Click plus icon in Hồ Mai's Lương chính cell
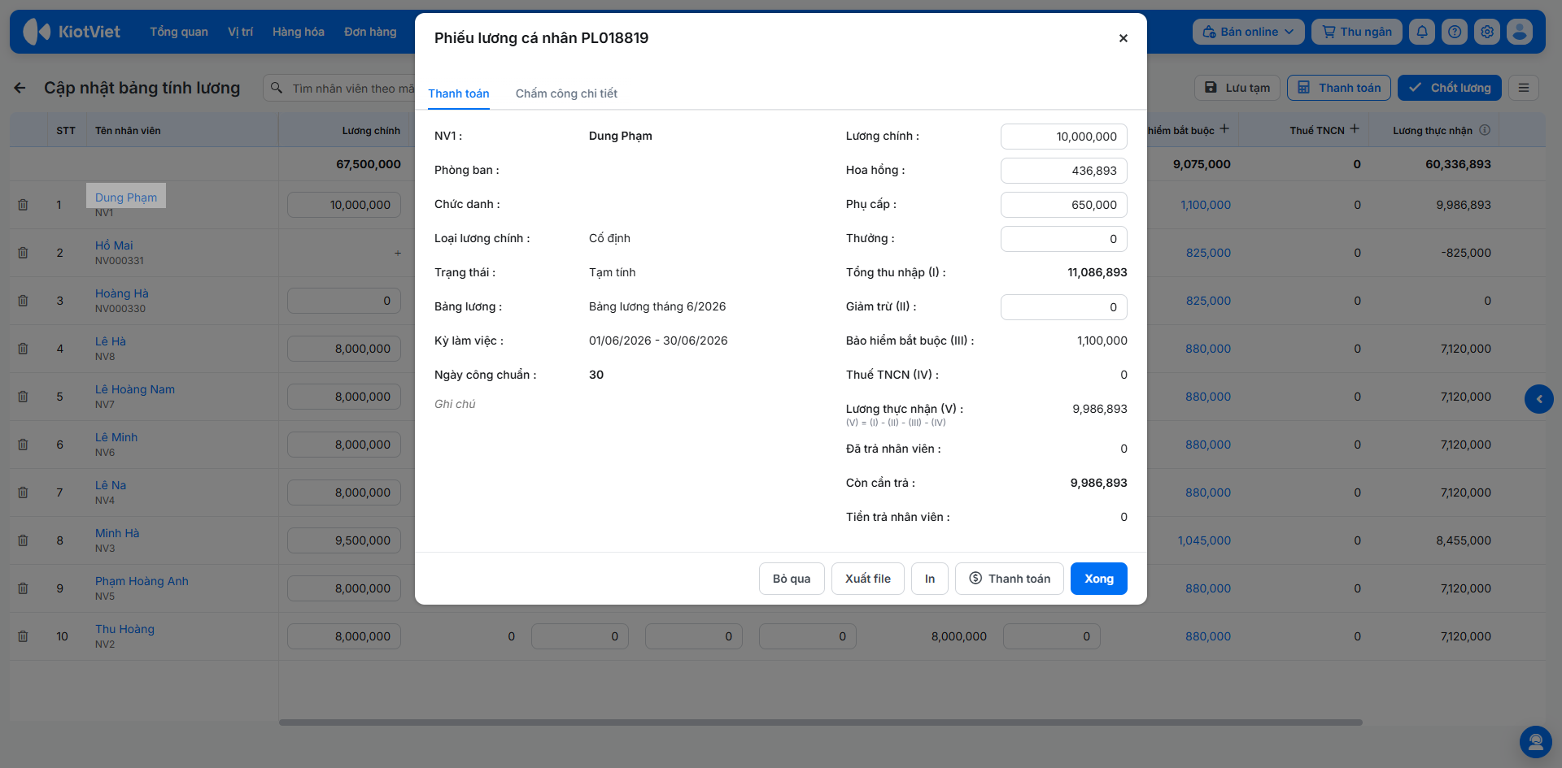The height and width of the screenshot is (768, 1562). (398, 254)
